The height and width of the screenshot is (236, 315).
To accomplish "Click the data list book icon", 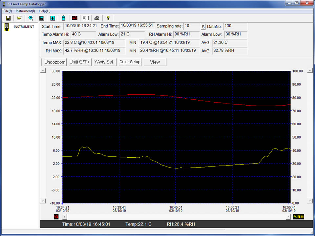I will (x=86, y=18).
